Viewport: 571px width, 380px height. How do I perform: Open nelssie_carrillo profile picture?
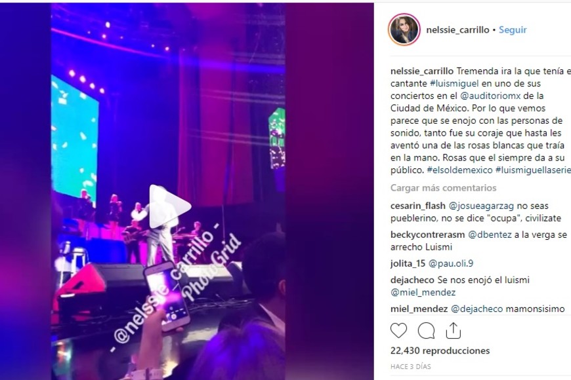[404, 30]
